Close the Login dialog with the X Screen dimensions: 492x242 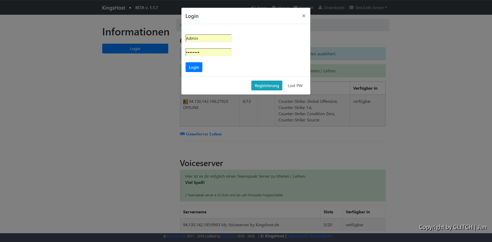[x=304, y=16]
